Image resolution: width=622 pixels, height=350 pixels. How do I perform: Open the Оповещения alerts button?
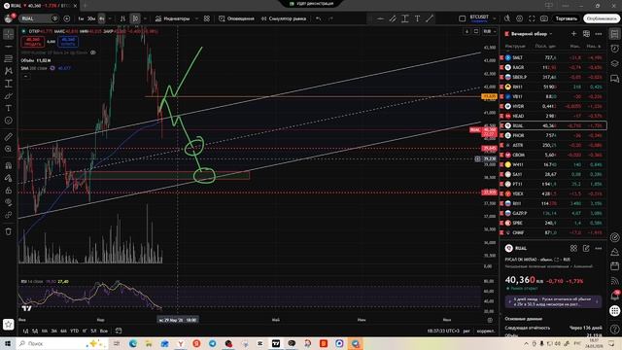(x=236, y=18)
